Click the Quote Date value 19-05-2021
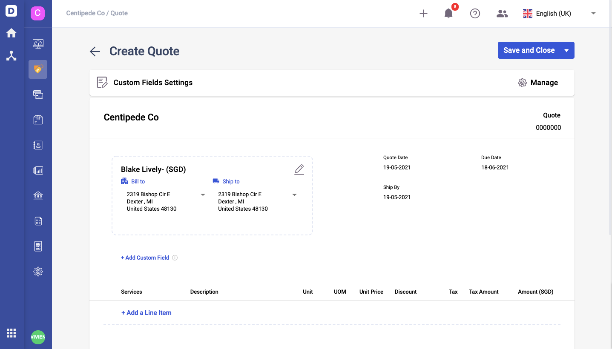Image resolution: width=612 pixels, height=349 pixels. [397, 168]
